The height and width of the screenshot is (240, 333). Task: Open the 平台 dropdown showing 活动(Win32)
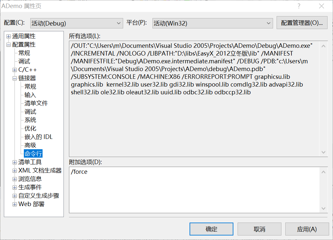[x=212, y=23]
